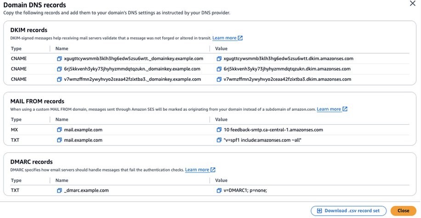Copy 6rj5kkvenh3 dkim.amazonses.com value
Image resolution: width=421 pixels, height=218 pixels.
(219, 69)
